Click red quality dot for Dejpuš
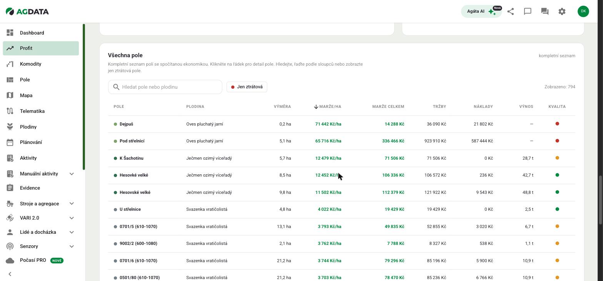The image size is (603, 281). point(557,124)
